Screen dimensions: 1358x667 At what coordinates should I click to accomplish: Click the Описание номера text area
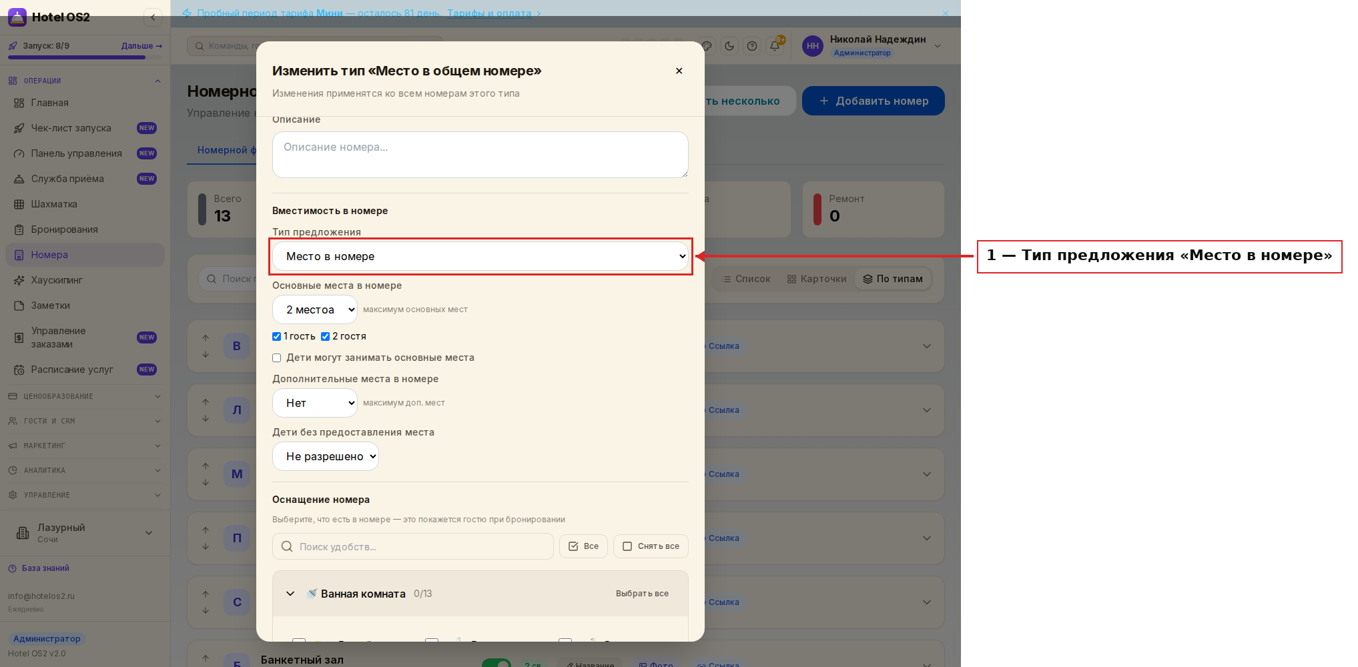(480, 155)
